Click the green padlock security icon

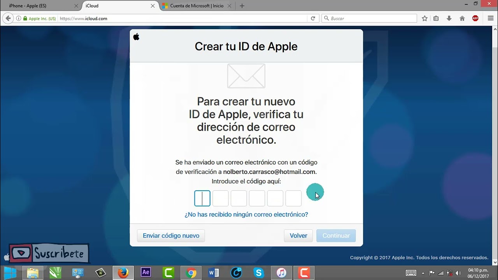click(25, 18)
